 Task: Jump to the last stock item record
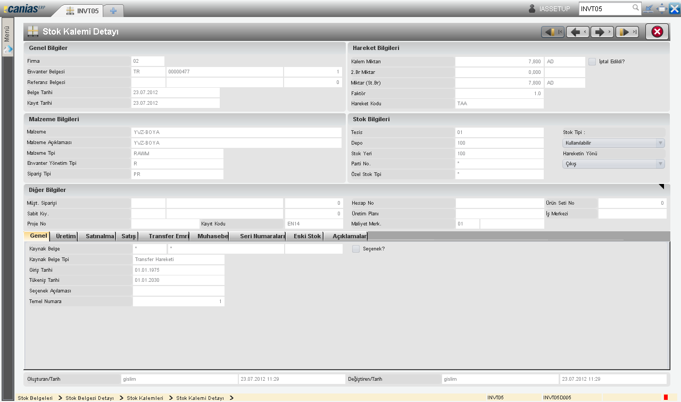point(627,32)
